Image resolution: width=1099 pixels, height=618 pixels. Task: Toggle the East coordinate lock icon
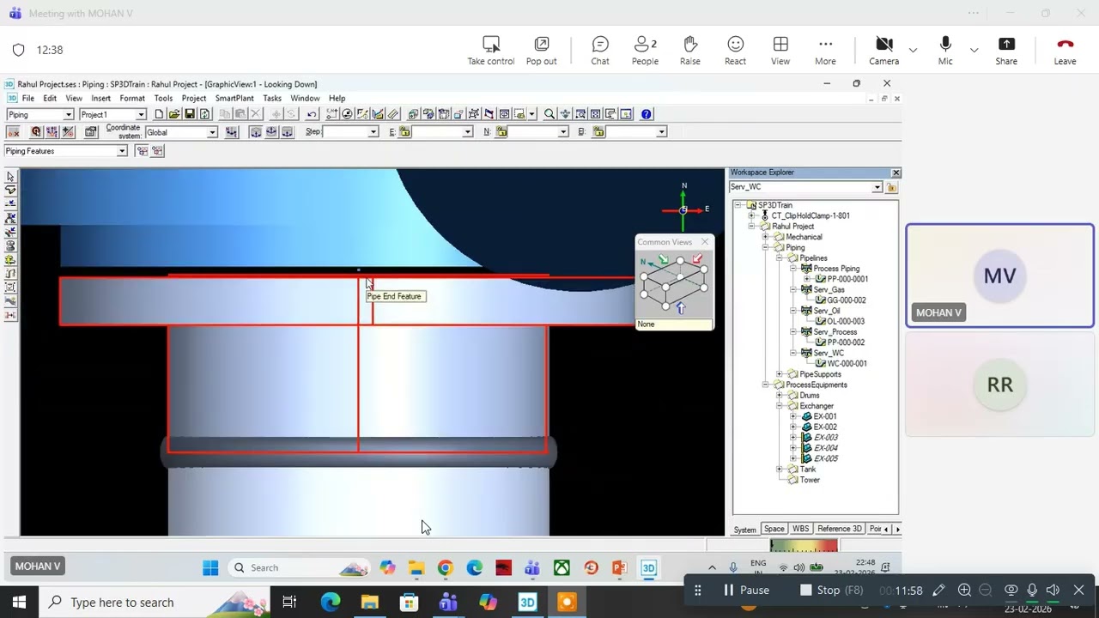pos(405,132)
